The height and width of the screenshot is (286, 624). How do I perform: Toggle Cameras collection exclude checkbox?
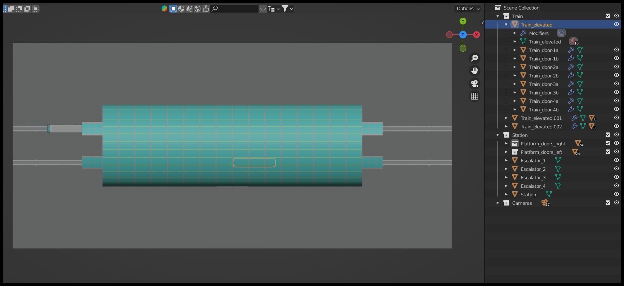[608, 203]
